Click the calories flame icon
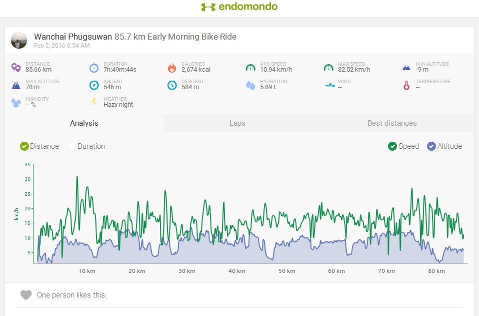The height and width of the screenshot is (316, 479). 172,67
